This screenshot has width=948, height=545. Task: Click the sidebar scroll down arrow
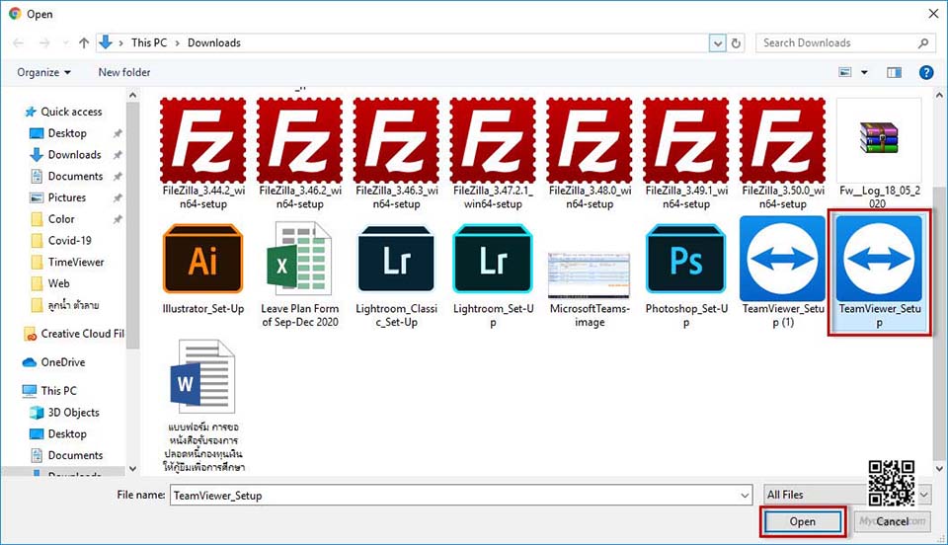pos(133,469)
